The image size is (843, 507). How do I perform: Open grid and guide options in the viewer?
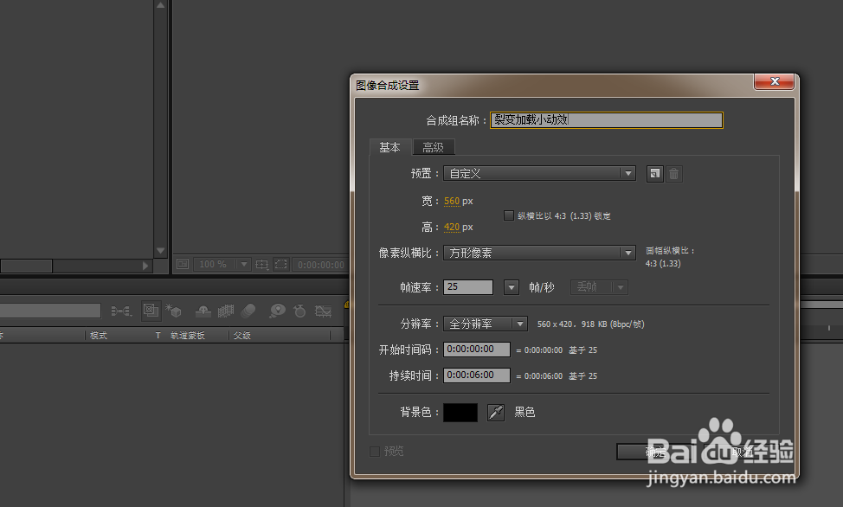click(x=262, y=264)
